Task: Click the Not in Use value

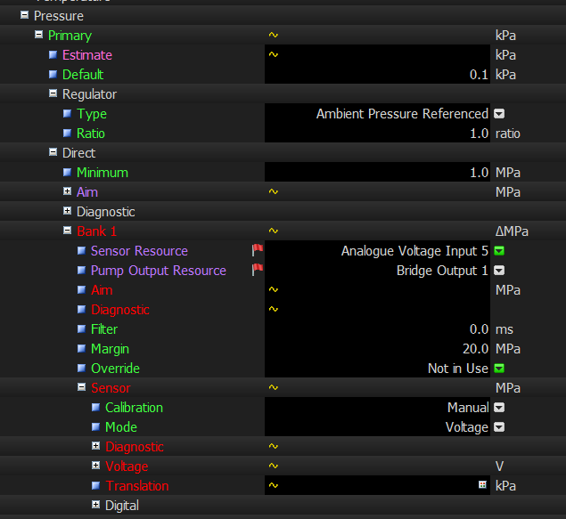Action: (x=458, y=369)
